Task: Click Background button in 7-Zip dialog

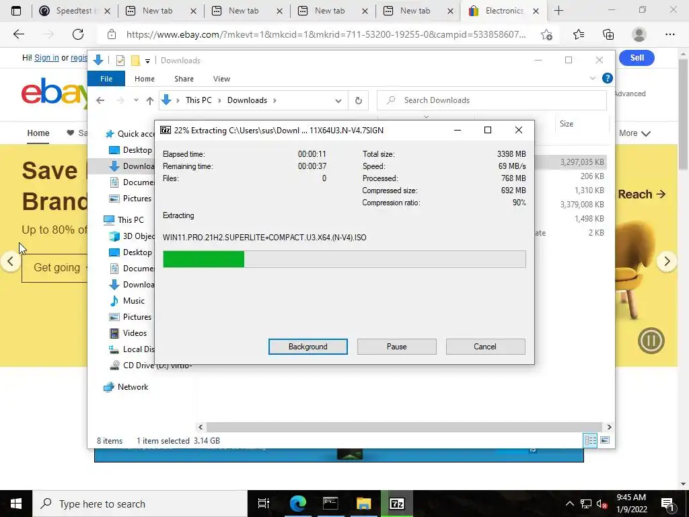Action: (x=307, y=347)
